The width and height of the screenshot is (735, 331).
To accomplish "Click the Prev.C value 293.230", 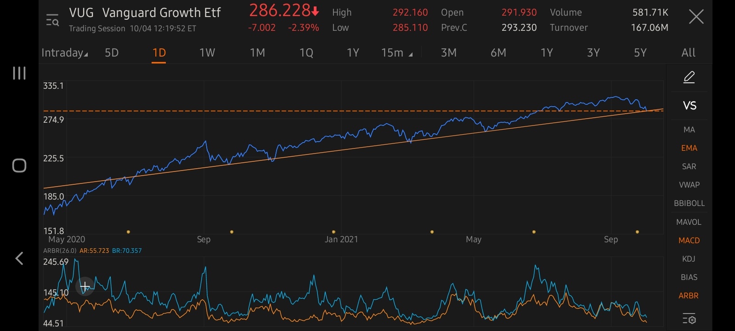I will (x=519, y=28).
